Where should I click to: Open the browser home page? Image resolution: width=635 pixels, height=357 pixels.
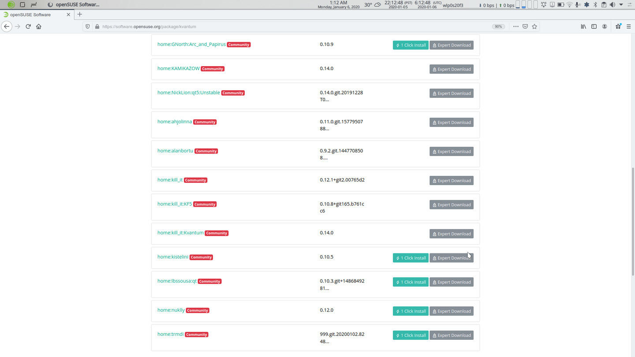(x=39, y=26)
